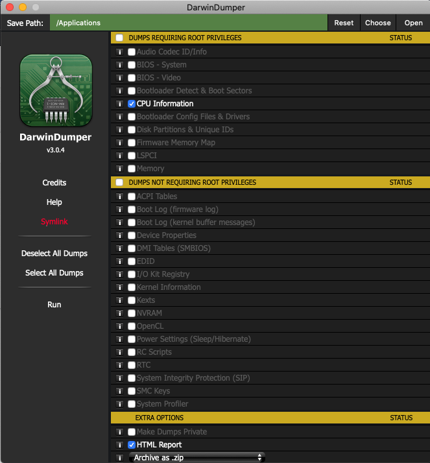Click info icon next to RTC
Image resolution: width=430 pixels, height=463 pixels.
tap(119, 366)
